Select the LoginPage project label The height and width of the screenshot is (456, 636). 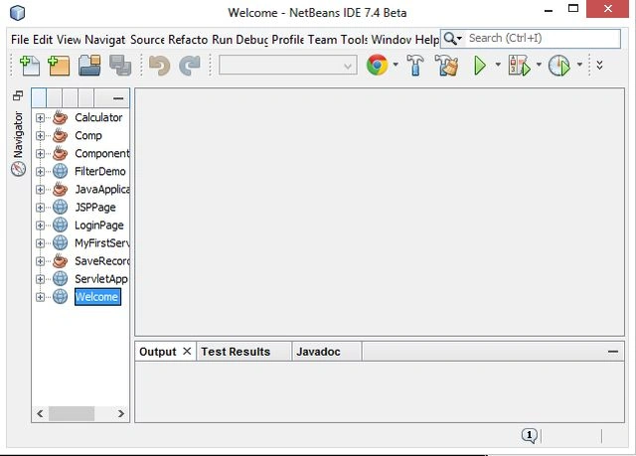pyautogui.click(x=99, y=226)
